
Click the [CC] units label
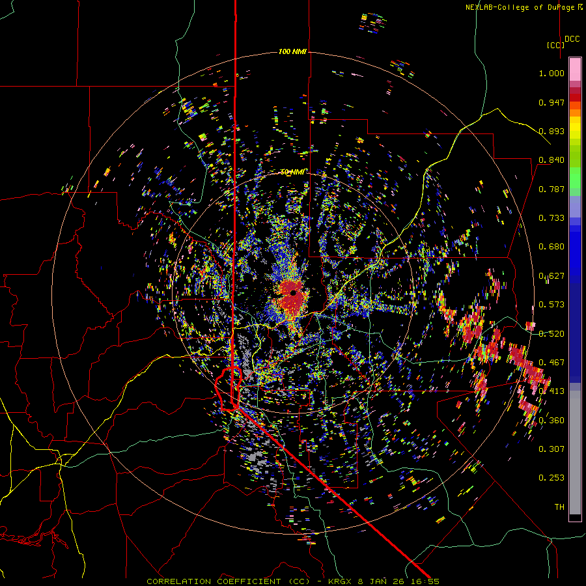[x=555, y=45]
